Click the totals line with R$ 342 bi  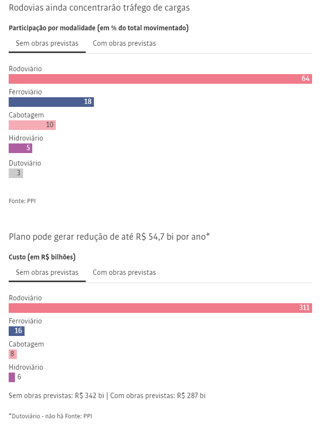click(x=107, y=396)
